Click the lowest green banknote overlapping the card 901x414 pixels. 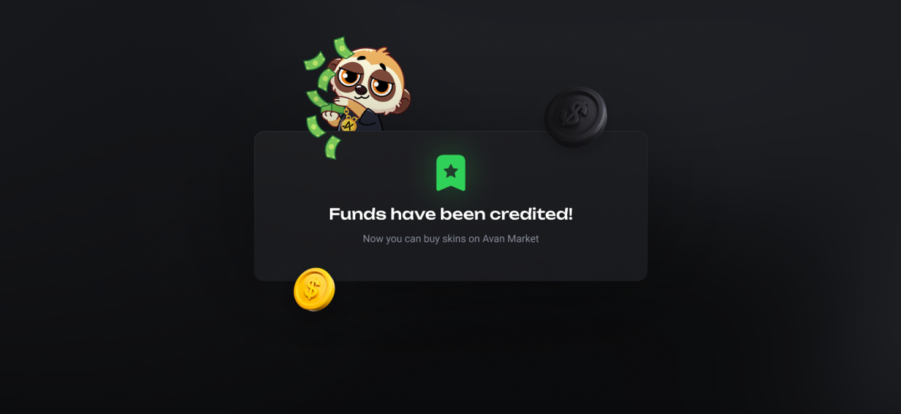pos(332,148)
